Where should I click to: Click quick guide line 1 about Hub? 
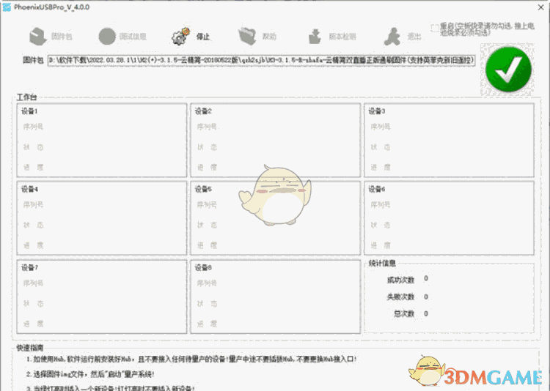coord(191,359)
